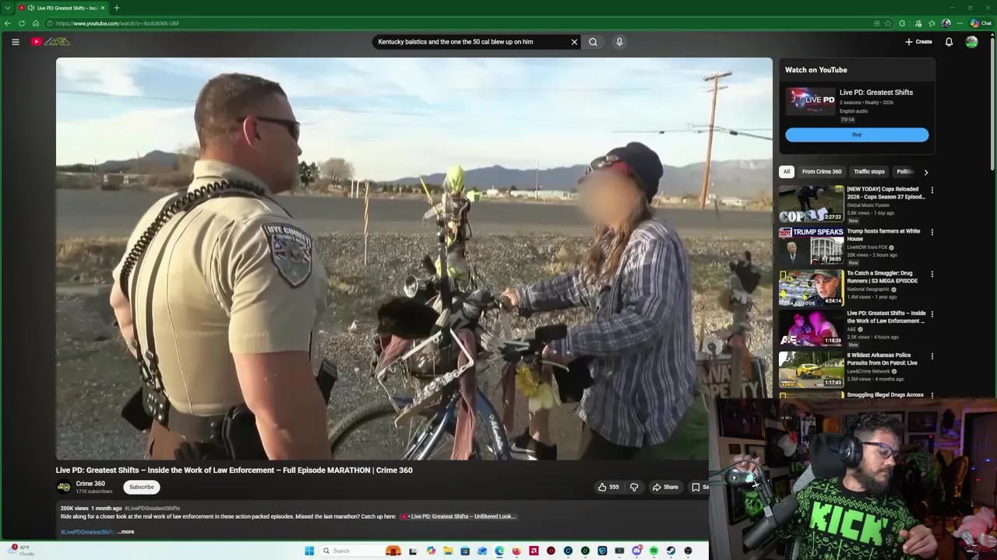Click the magnifier search button
The image size is (997, 560).
(x=593, y=42)
